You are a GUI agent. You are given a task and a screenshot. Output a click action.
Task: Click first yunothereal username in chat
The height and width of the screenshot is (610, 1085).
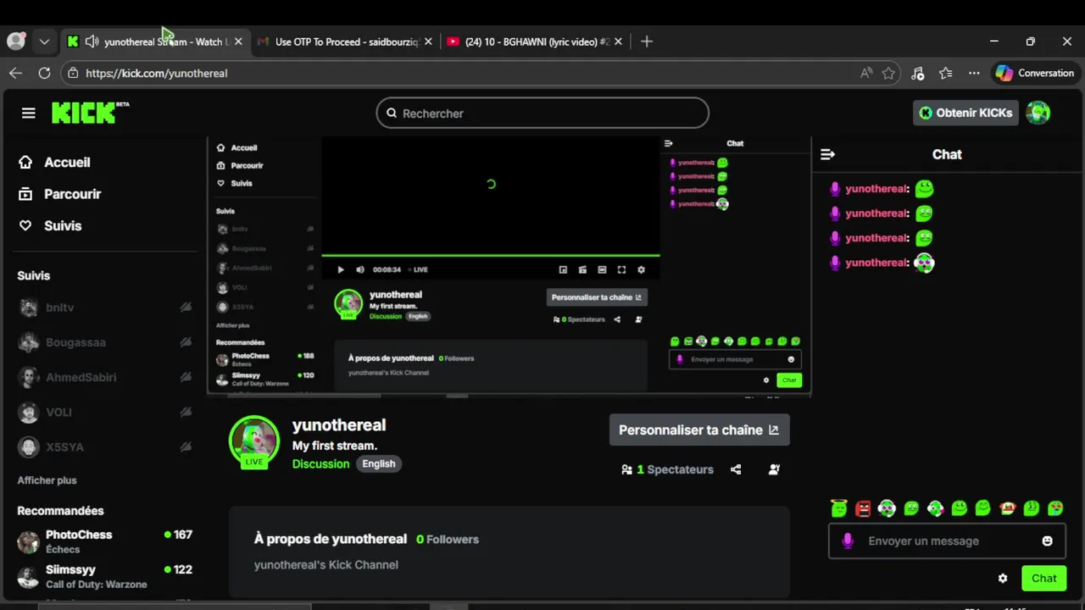[x=876, y=189]
